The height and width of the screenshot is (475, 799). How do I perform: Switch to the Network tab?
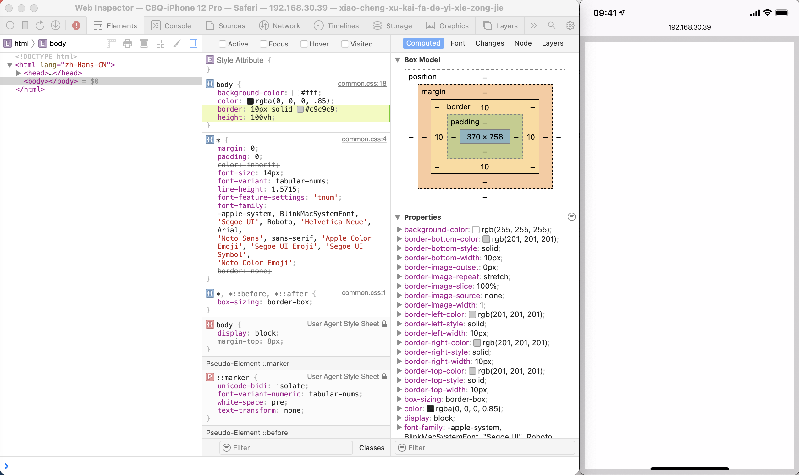click(x=279, y=26)
